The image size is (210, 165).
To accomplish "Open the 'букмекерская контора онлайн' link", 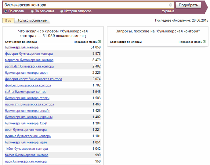I will tap(27, 111).
